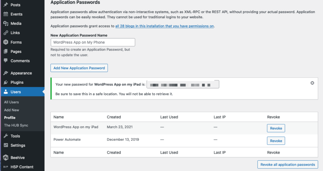Screen dimensions: 323x171
Task: Open the Appearance menu
Action: pyautogui.click(x=21, y=73)
